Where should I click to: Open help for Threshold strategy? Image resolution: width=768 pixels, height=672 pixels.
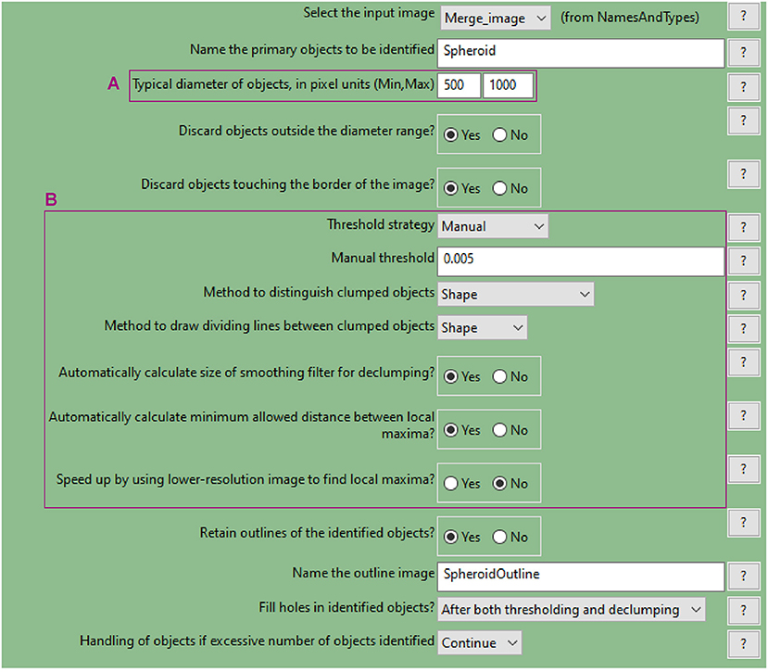(x=743, y=227)
